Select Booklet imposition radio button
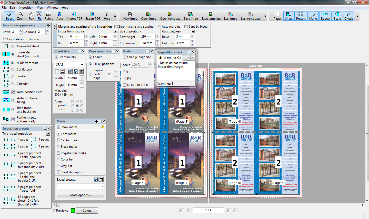This screenshot has height=219, width=369. (12, 76)
